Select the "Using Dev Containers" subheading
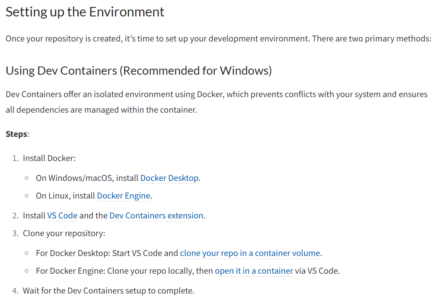 tap(138, 70)
